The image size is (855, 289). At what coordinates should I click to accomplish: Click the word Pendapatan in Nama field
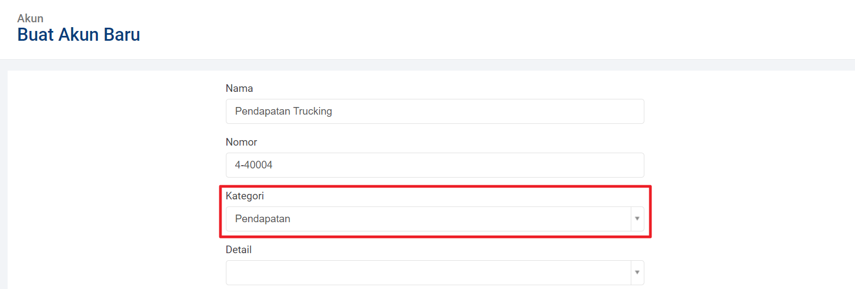point(262,111)
